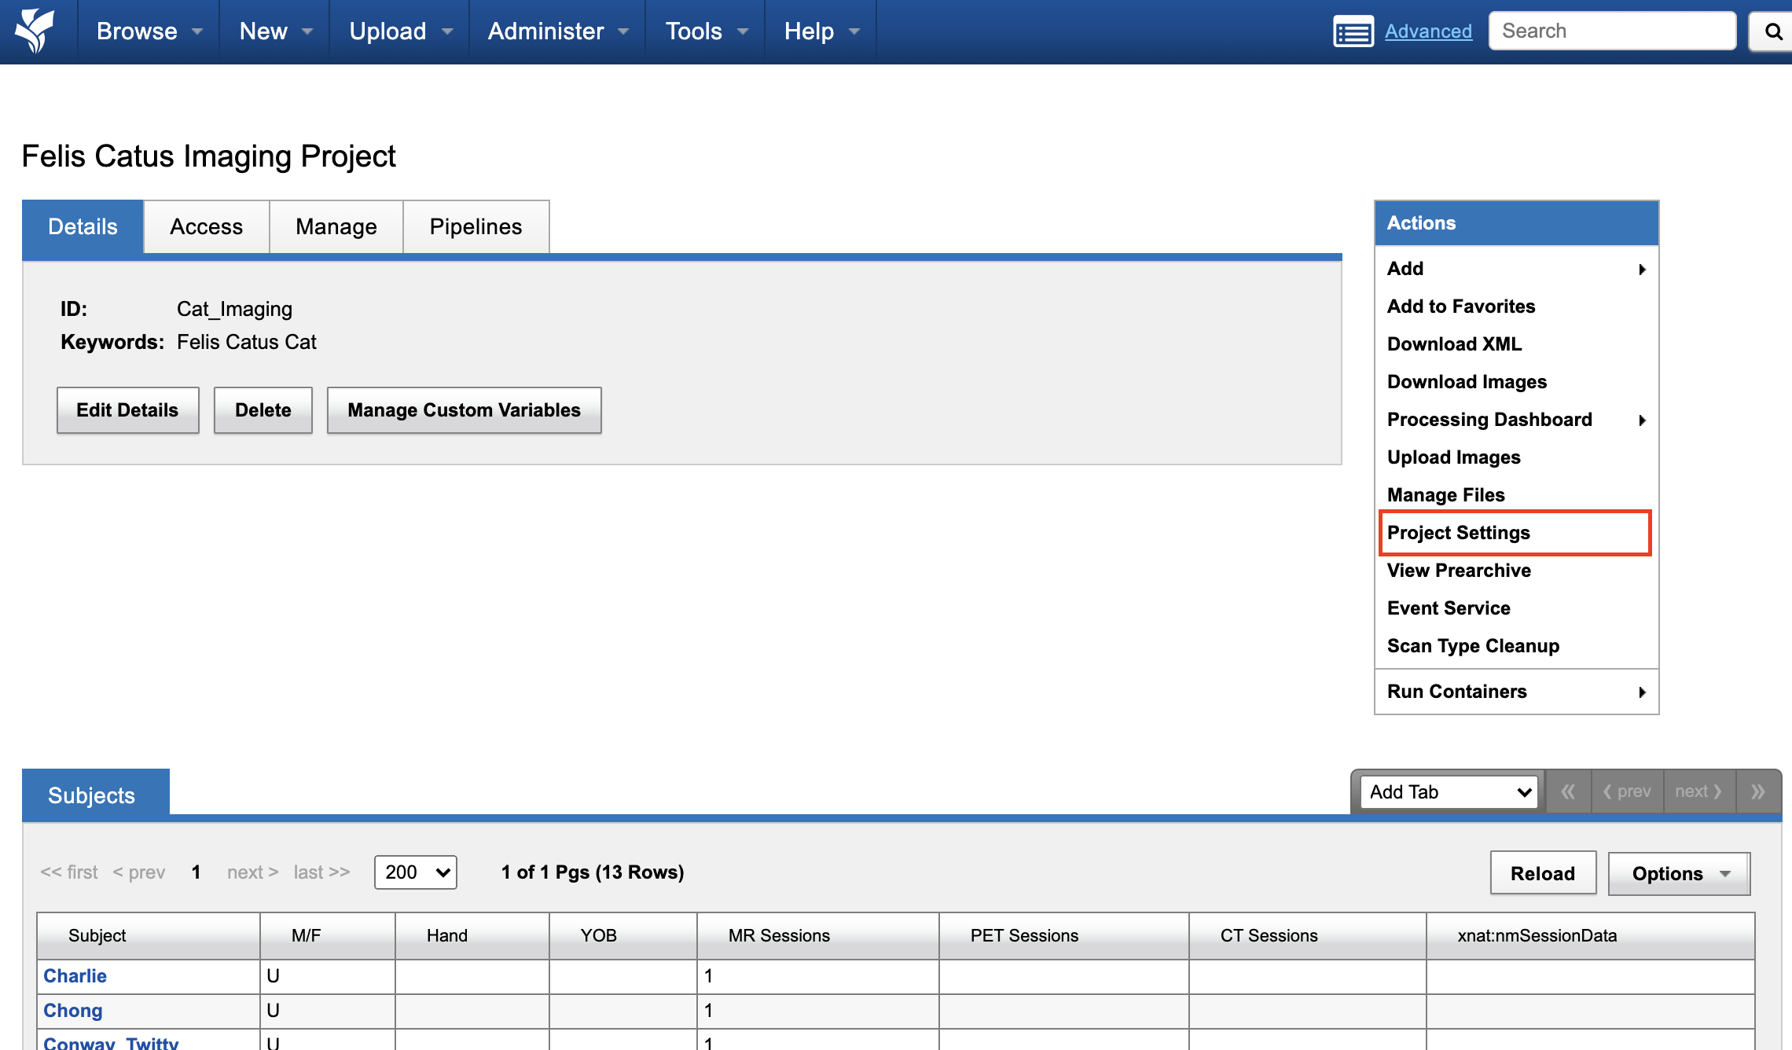Jump to first tab arrow icon
1792x1050 pixels.
1568,791
